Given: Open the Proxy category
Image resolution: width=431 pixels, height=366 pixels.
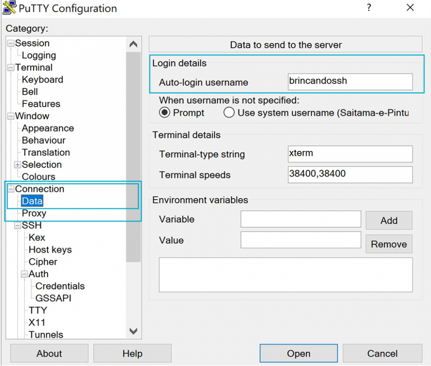Looking at the screenshot, I should point(34,213).
